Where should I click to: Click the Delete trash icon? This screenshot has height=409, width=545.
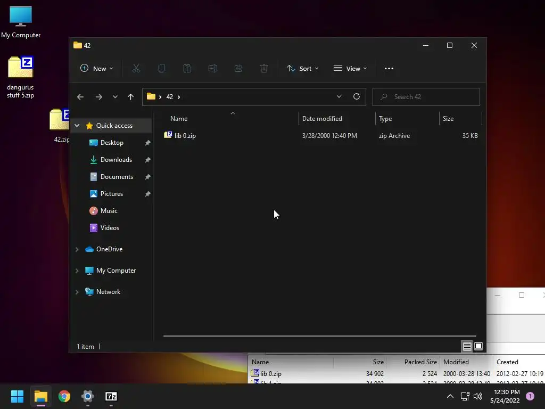pos(264,69)
